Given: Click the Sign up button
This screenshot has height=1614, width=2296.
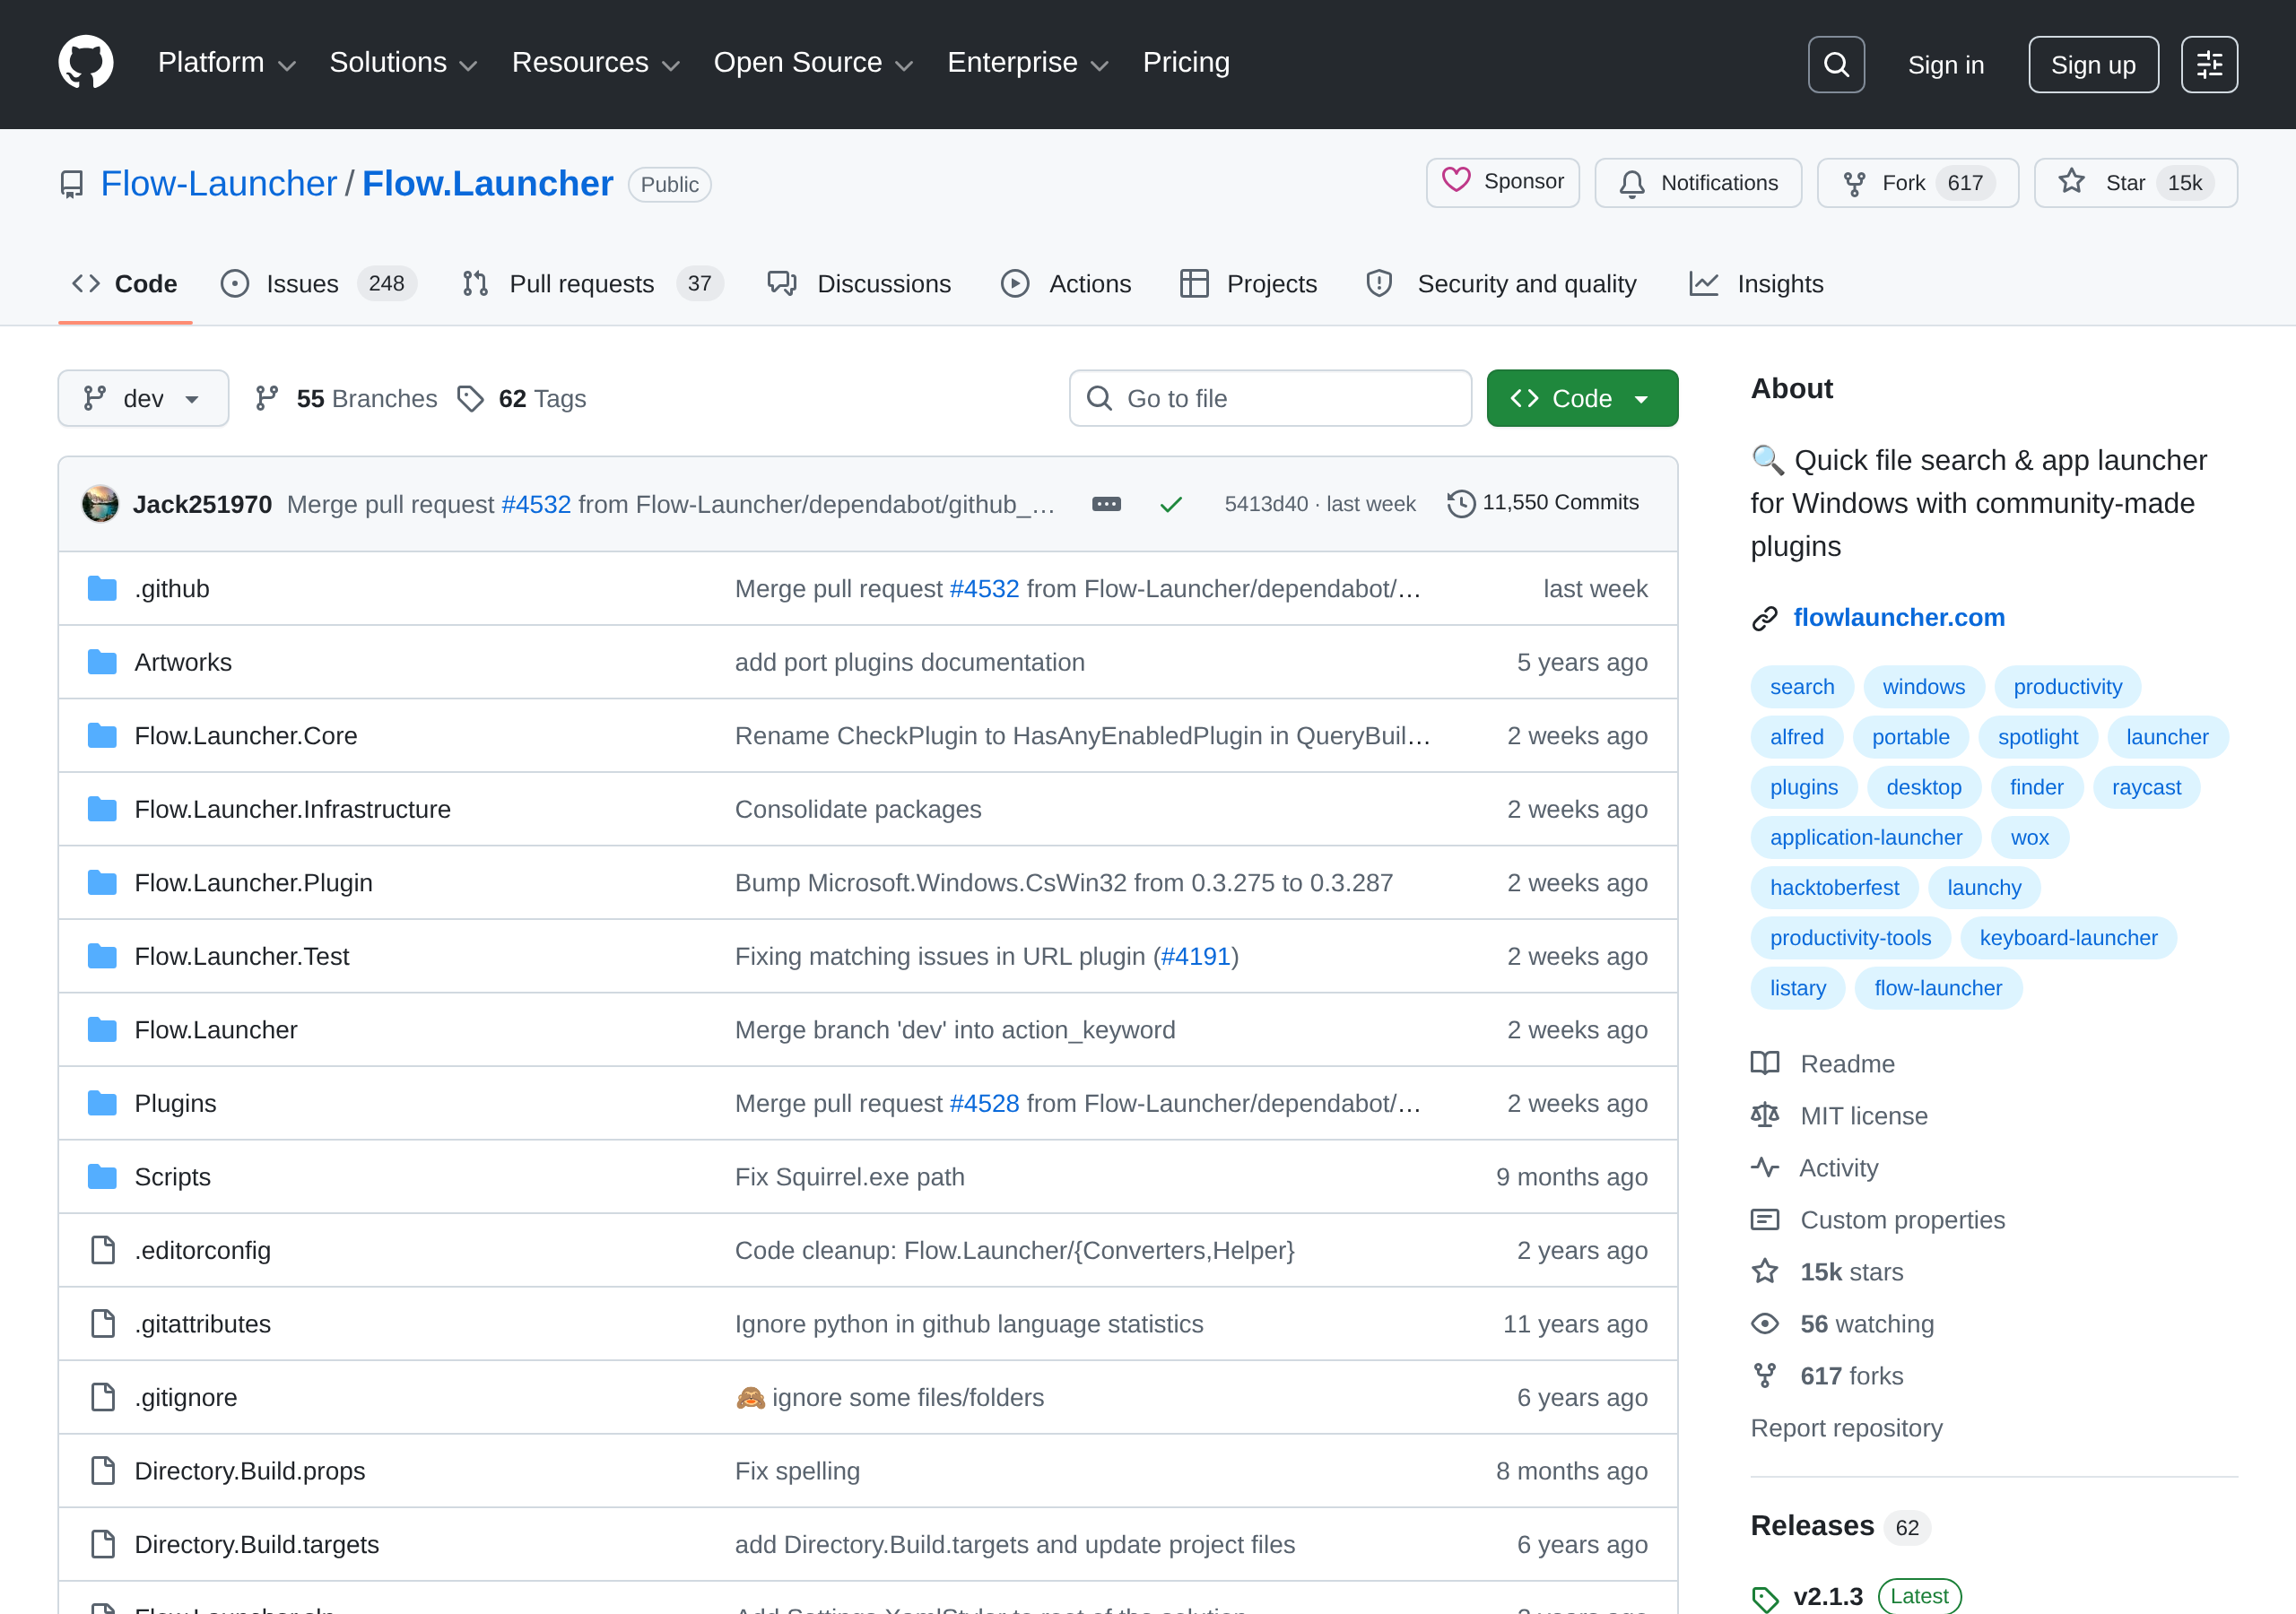Looking at the screenshot, I should 2093,65.
